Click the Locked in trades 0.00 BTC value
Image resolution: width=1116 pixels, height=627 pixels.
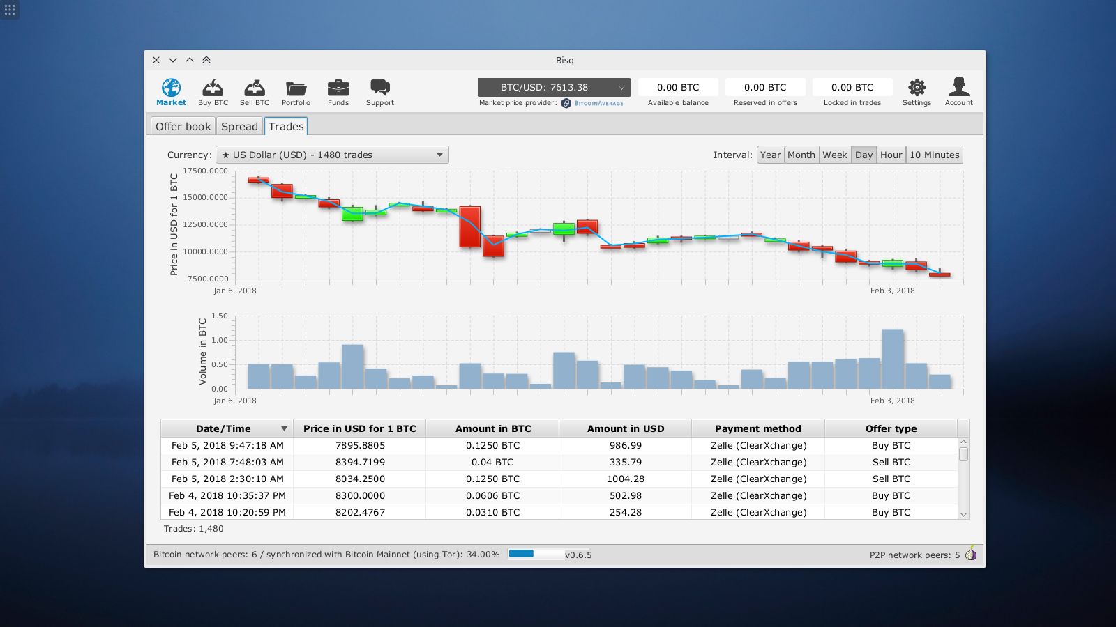[x=852, y=87]
